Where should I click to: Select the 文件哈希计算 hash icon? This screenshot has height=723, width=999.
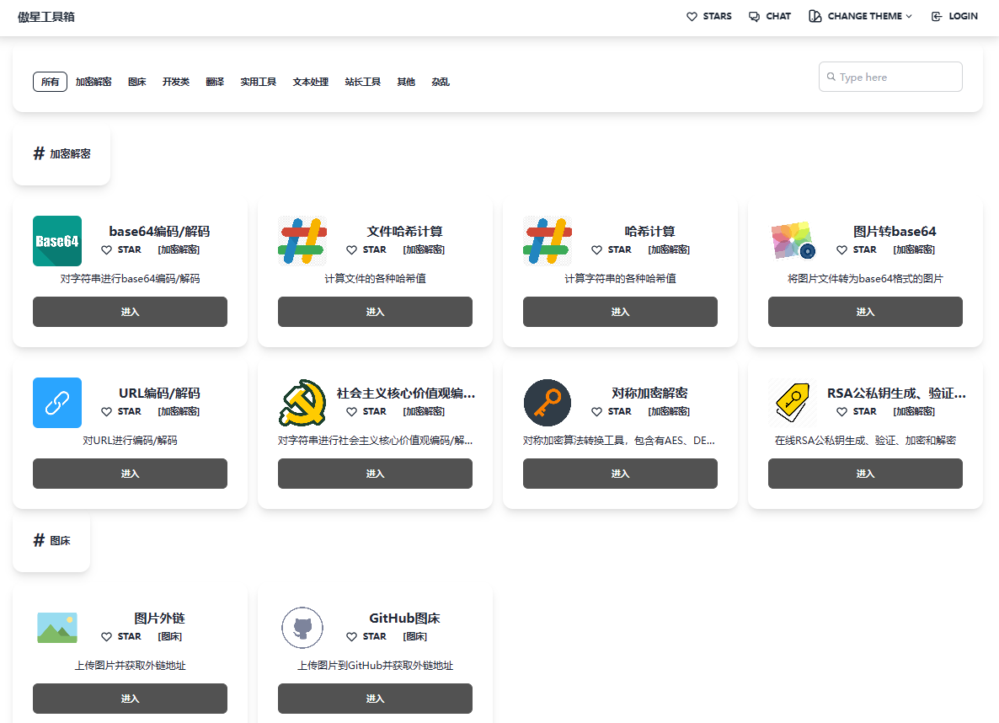302,241
